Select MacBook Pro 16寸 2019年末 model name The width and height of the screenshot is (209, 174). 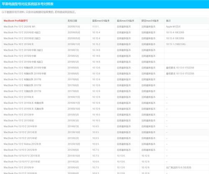pyautogui.click(x=19, y=44)
